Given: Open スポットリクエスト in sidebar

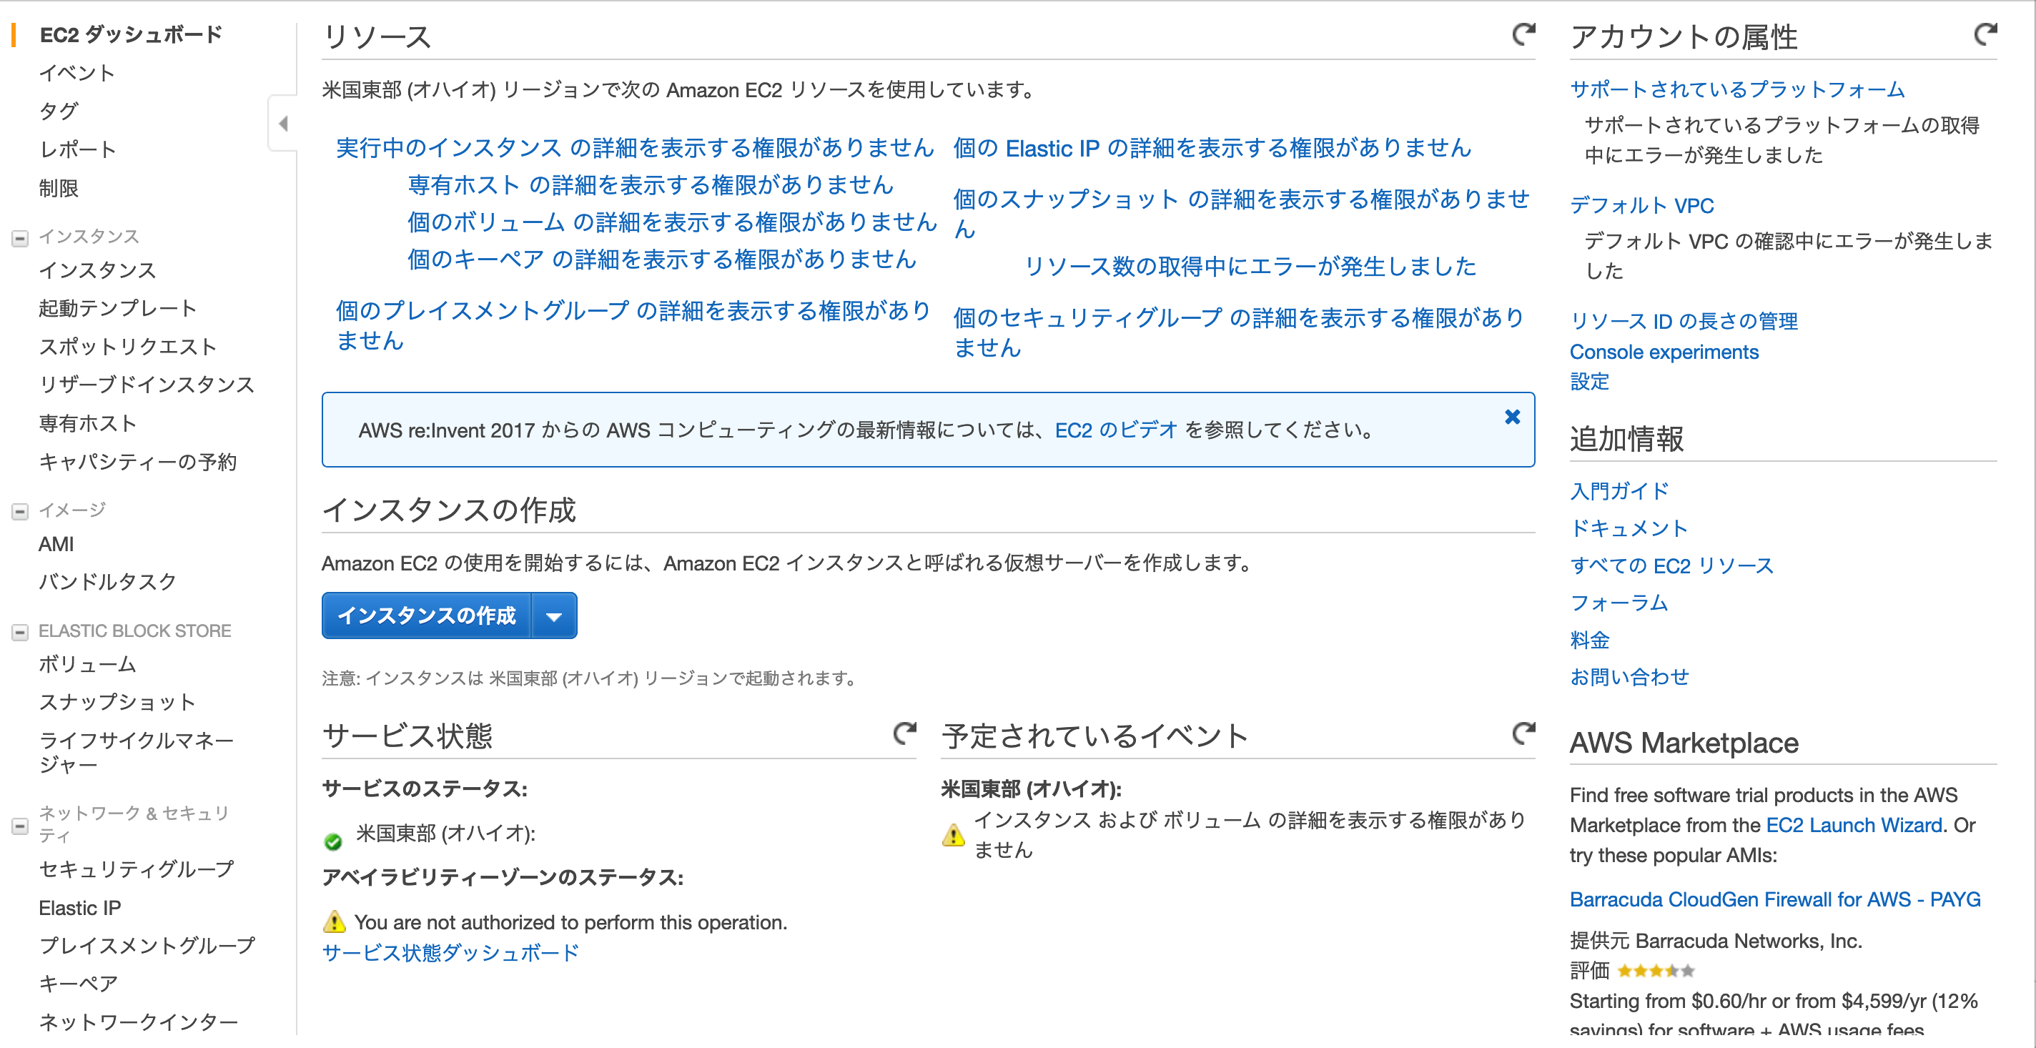Looking at the screenshot, I should pyautogui.click(x=127, y=346).
